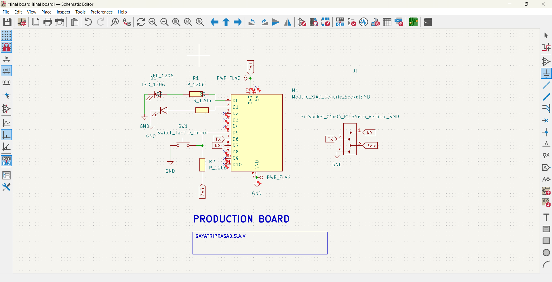552x282 pixels.
Task: Pick the Place Junction tool
Action: click(546, 132)
